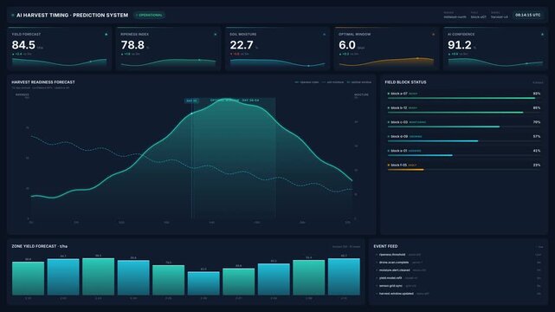
Task: Click the HARVEST READINESS FORECAST heading
Action: coord(43,82)
